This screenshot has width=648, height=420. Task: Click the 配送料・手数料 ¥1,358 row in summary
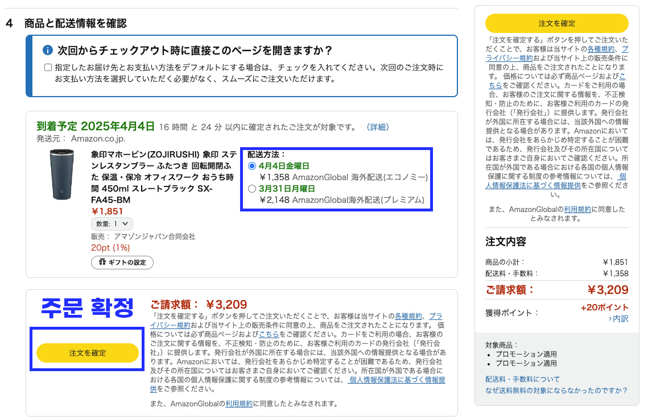pos(556,273)
